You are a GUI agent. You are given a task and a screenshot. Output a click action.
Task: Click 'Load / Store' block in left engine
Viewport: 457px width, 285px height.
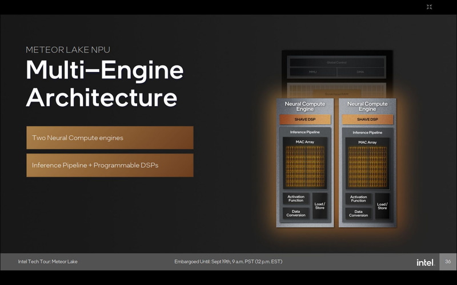320,206
